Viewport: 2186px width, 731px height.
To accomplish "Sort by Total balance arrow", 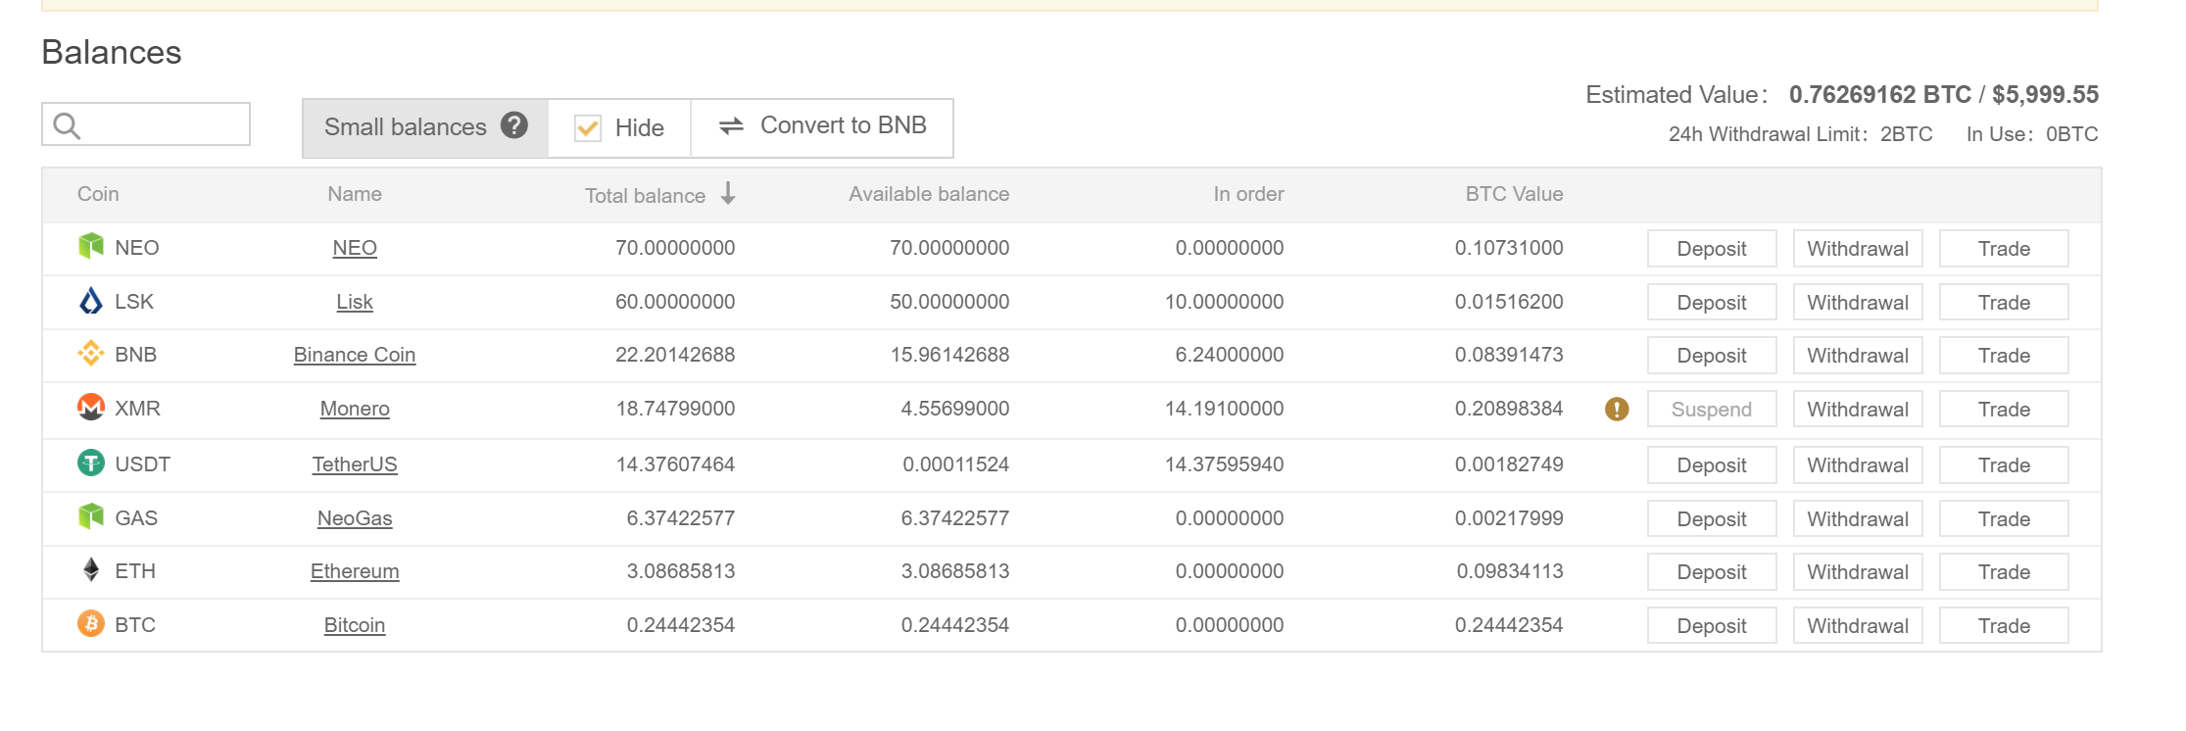I will (728, 193).
